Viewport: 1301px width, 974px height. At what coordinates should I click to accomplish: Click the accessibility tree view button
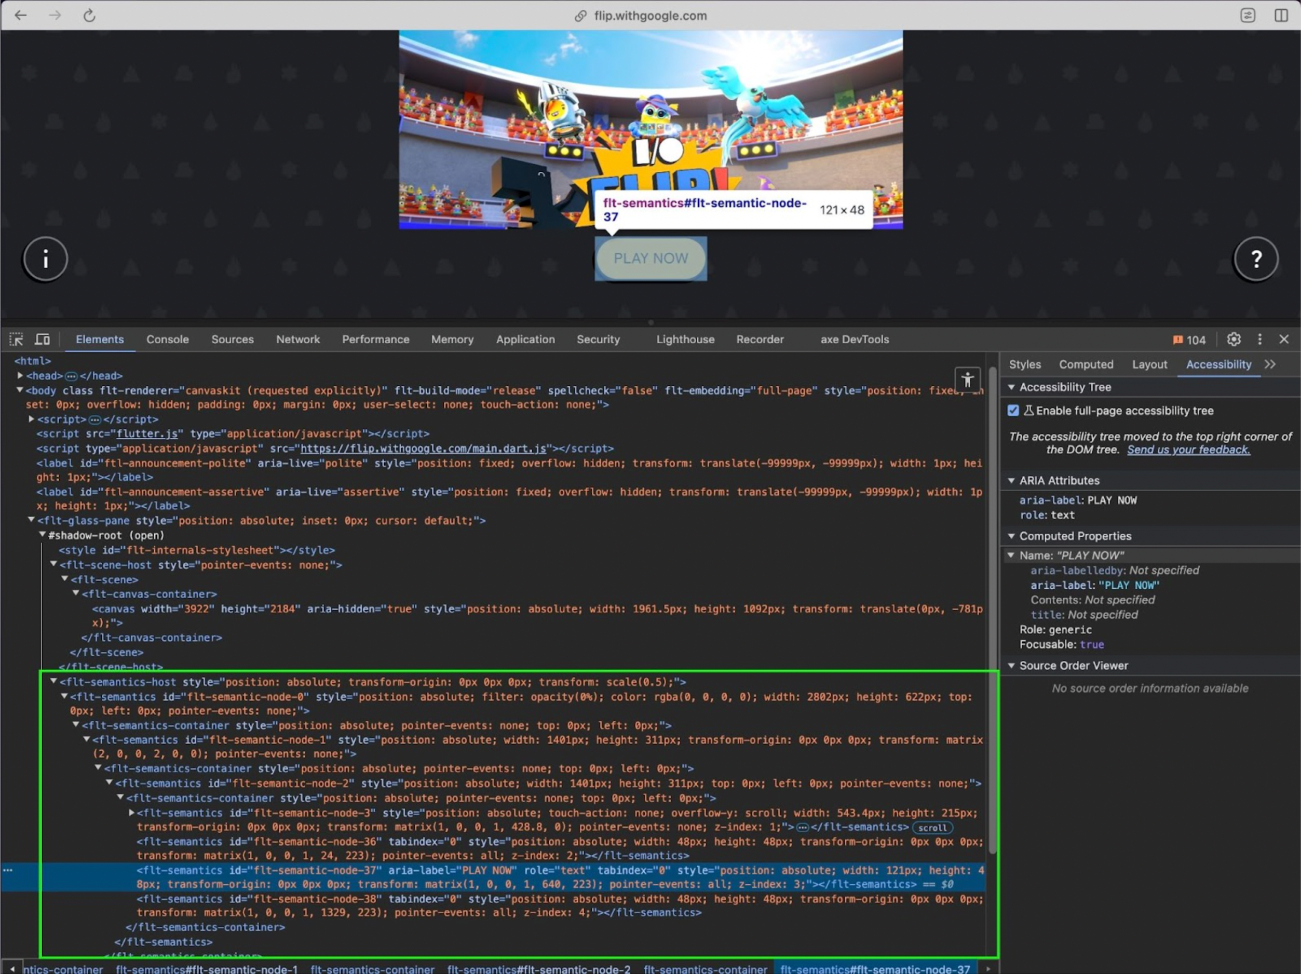967,380
